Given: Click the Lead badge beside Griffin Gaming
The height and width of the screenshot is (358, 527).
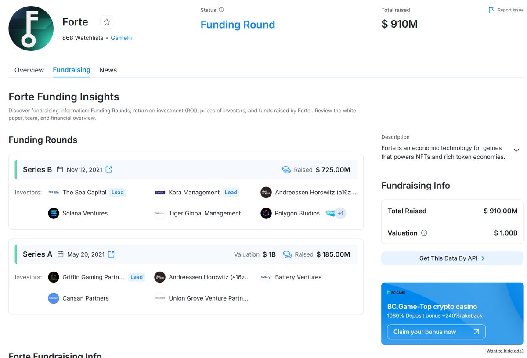Looking at the screenshot, I should pyautogui.click(x=137, y=277).
